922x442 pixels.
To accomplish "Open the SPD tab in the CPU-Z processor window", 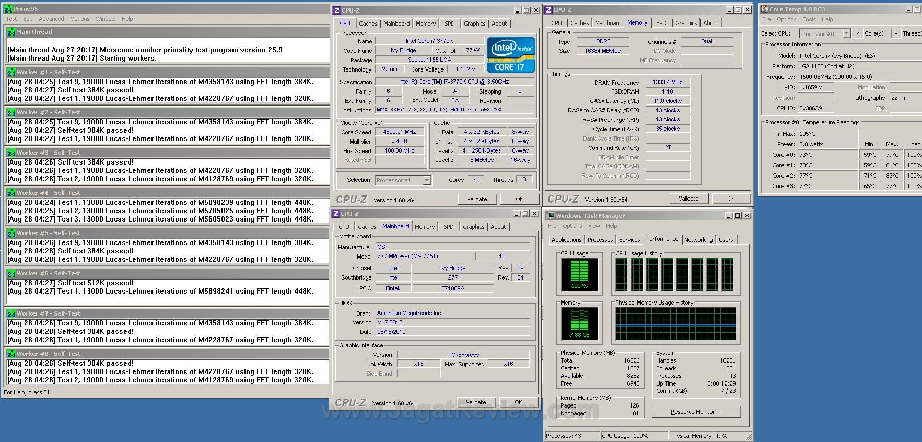I will (450, 24).
